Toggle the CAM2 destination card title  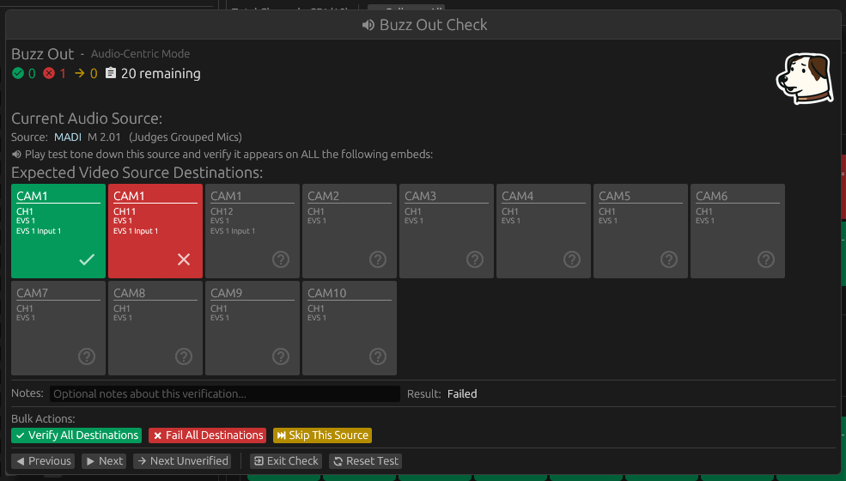pyautogui.click(x=323, y=196)
